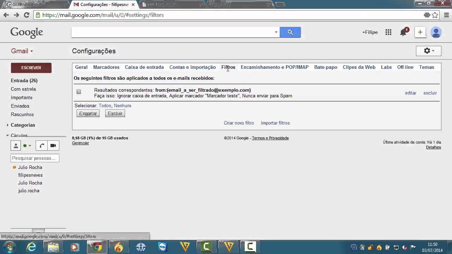Start a video call with camera icon

point(53,145)
